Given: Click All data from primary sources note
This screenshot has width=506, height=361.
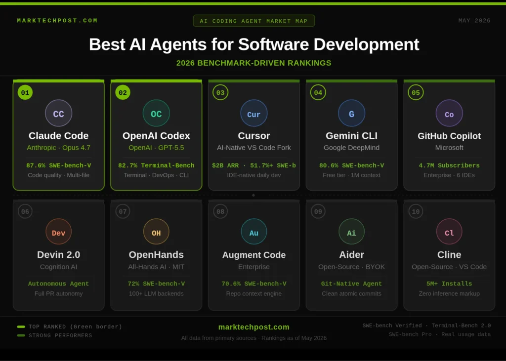Looking at the screenshot, I should [x=254, y=338].
